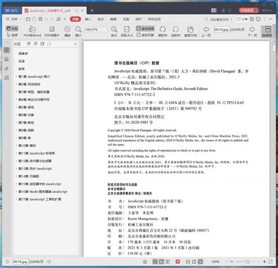This screenshot has height=268, width=278.
Task: Expand 第13章-异步 JavaScript bookmark
Action: tap(16, 168)
